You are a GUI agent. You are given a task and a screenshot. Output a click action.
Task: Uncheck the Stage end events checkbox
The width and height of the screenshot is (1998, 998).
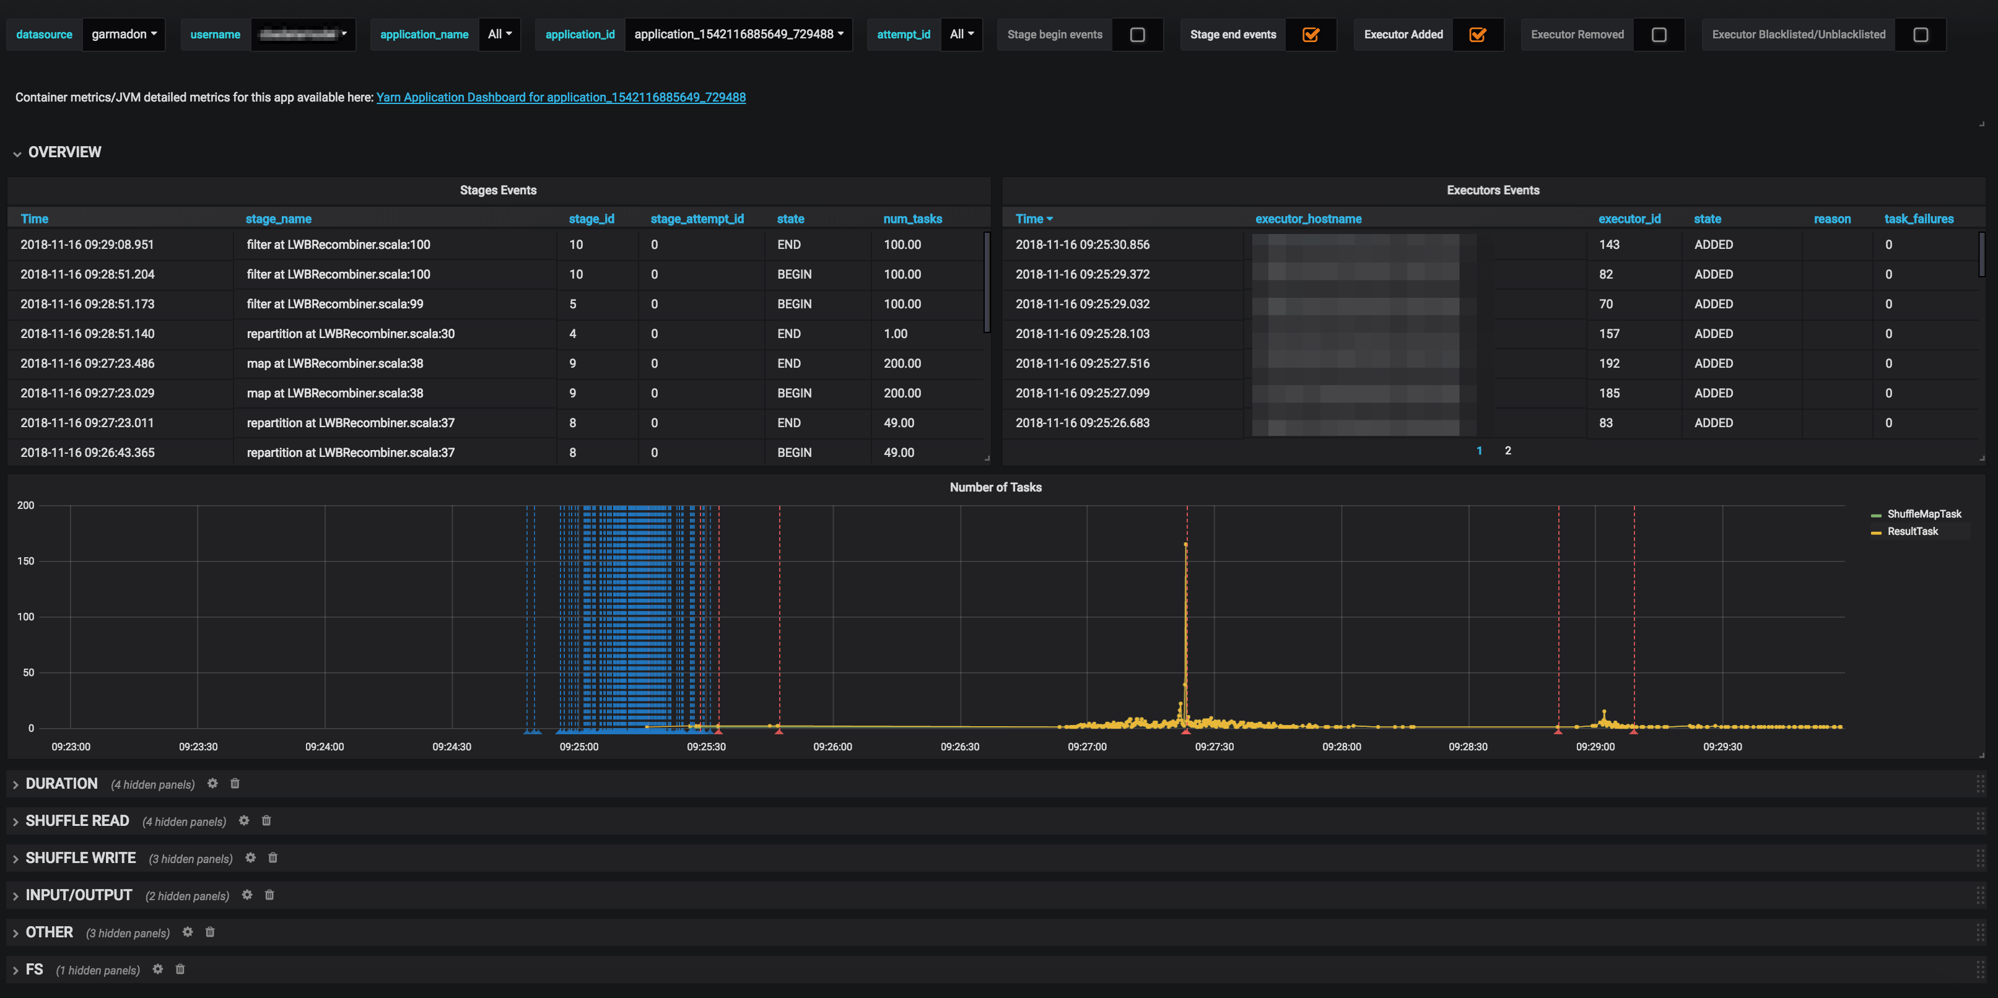click(x=1311, y=35)
